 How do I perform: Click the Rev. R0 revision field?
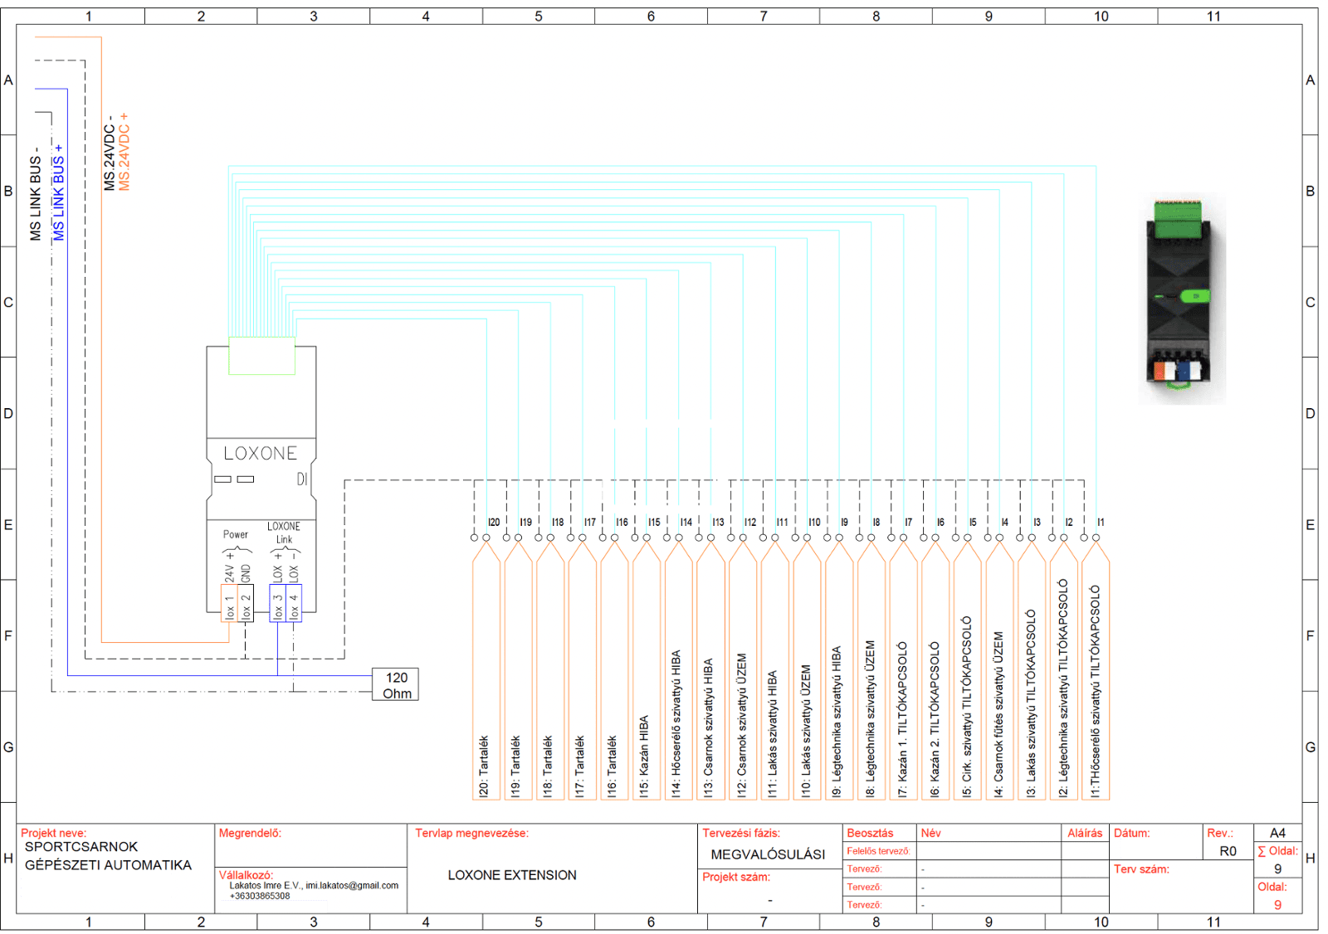pyautogui.click(x=1228, y=851)
